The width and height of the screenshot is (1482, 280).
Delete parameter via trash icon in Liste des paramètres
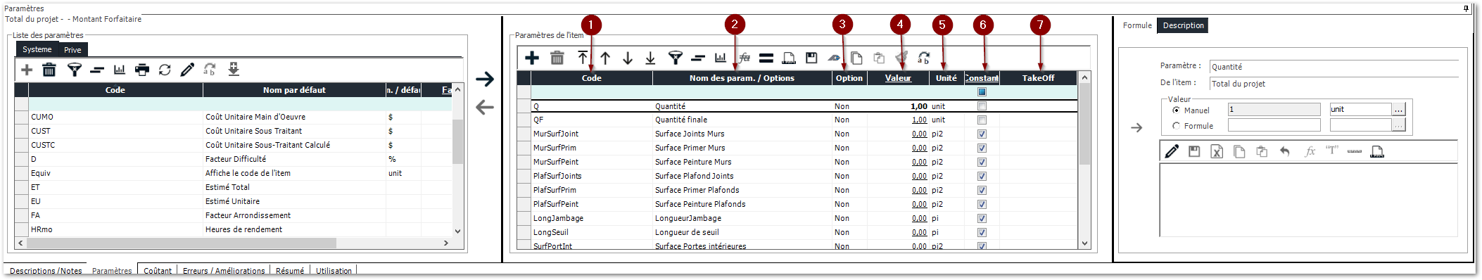pyautogui.click(x=49, y=70)
